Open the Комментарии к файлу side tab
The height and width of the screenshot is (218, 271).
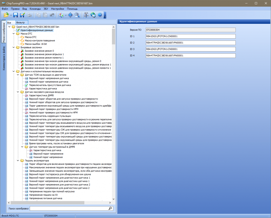[4, 58]
